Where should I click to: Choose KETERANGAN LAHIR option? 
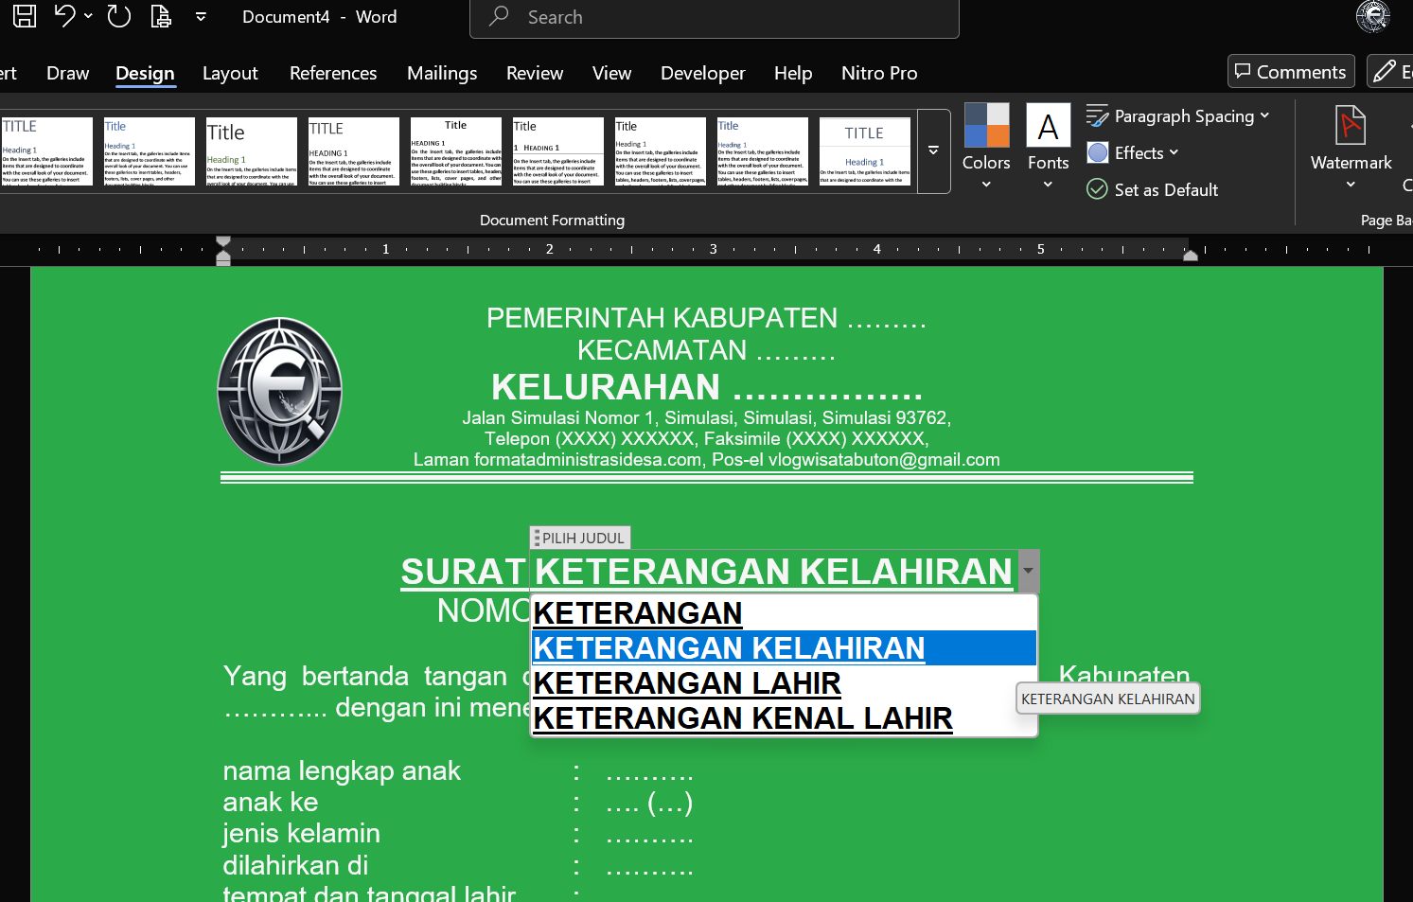(687, 683)
